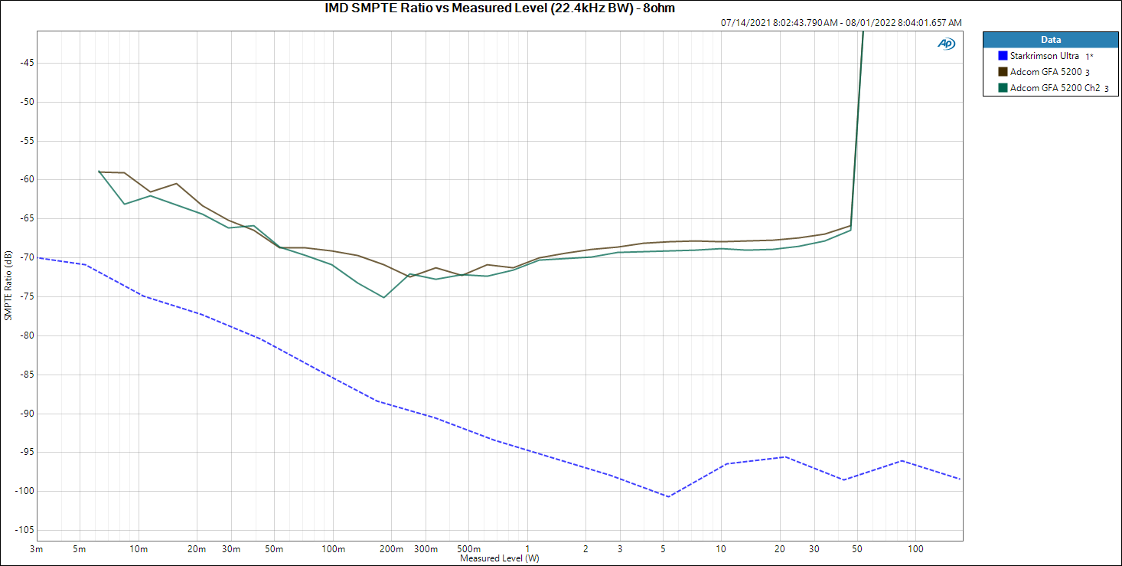
Task: Click the IMD SMPTE Ratio graph title
Action: [500, 8]
